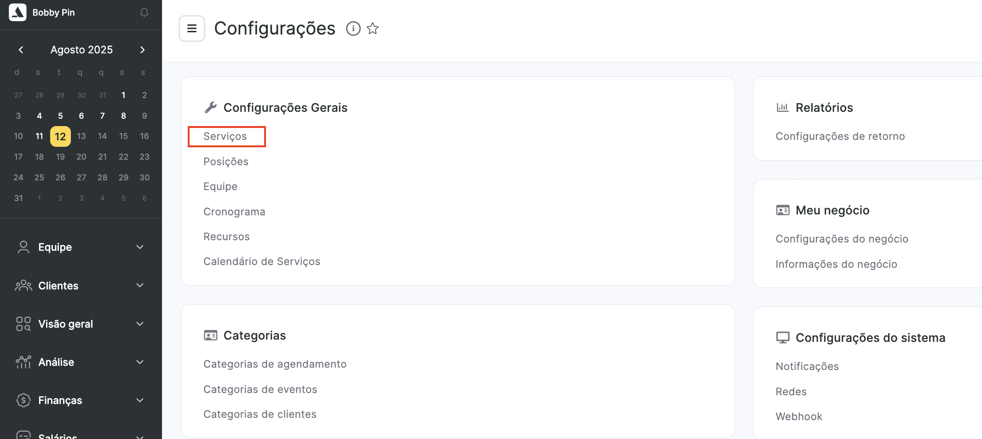Expand the Equipe sidebar section

tap(140, 247)
